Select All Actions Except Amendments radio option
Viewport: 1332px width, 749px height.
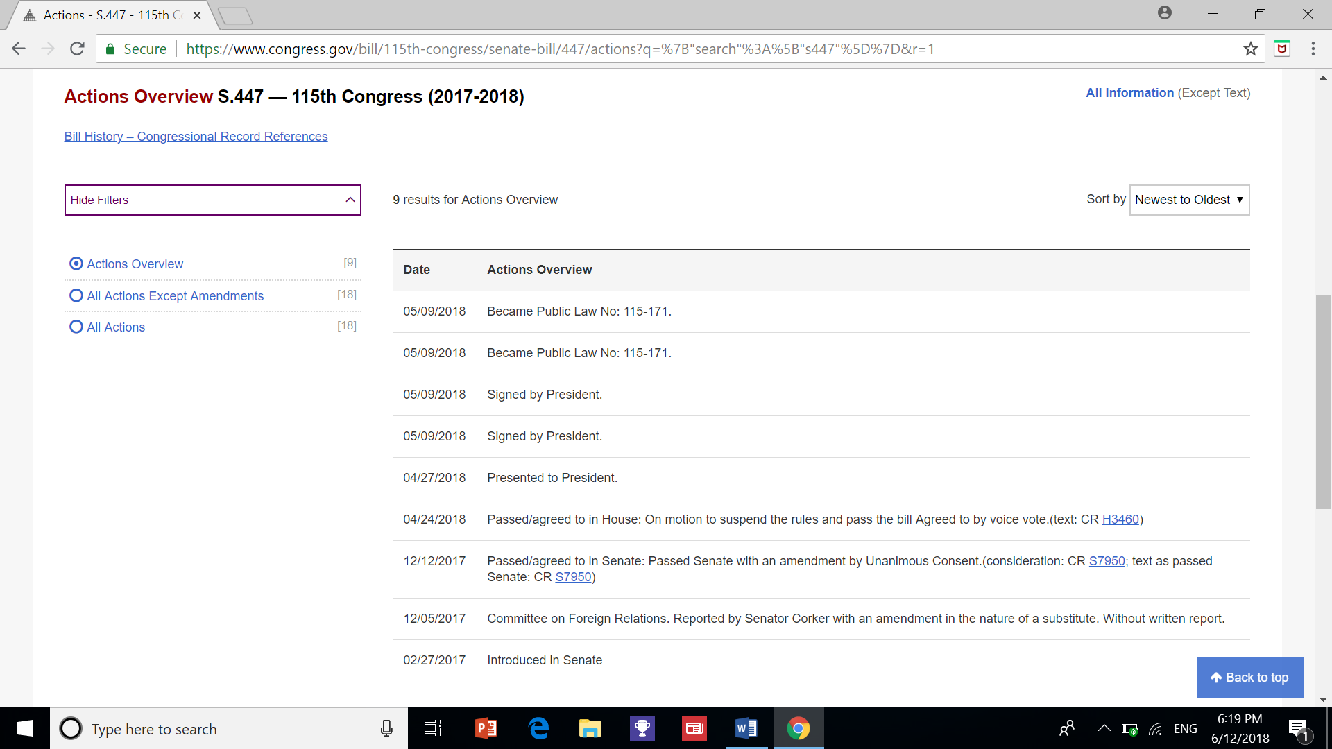tap(76, 295)
